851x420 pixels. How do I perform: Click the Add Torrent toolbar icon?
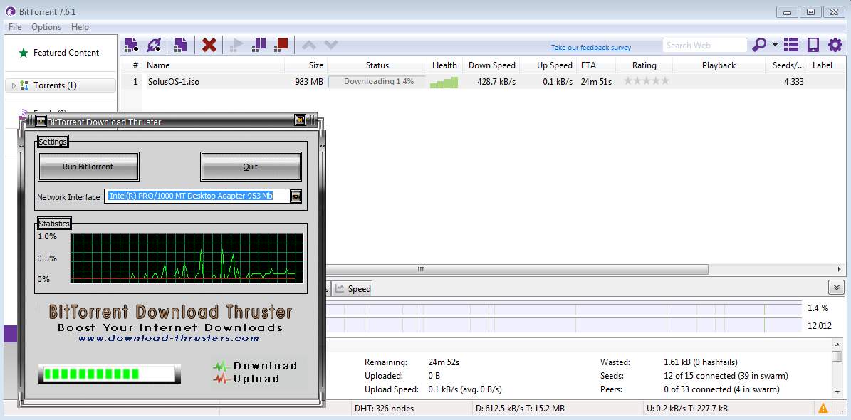pyautogui.click(x=131, y=45)
